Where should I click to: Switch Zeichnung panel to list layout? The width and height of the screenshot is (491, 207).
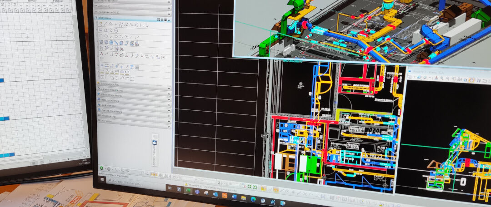(x=162, y=20)
